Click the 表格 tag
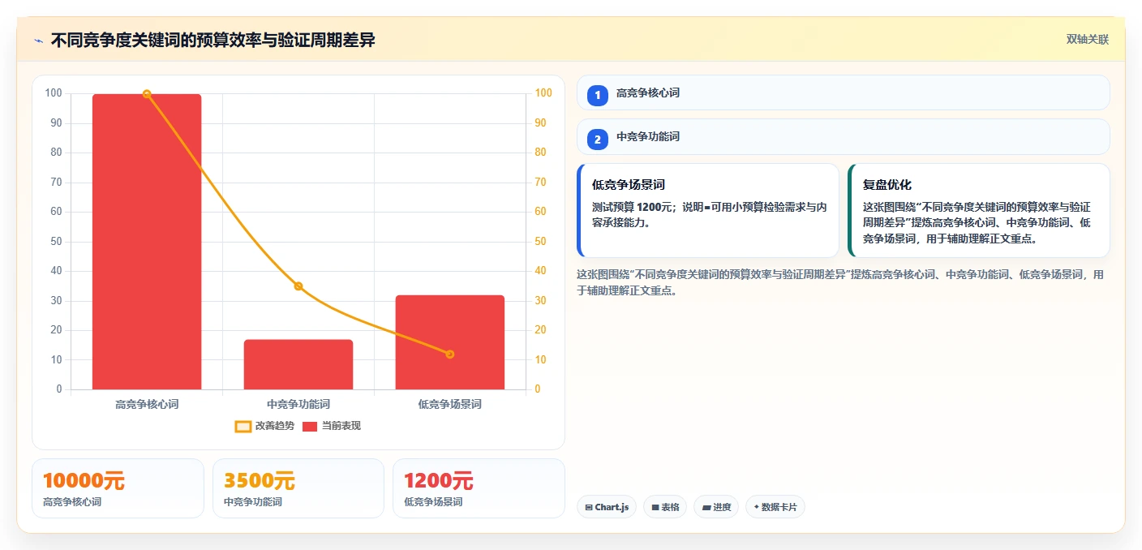Screen dimensions: 1142x550 pos(665,507)
